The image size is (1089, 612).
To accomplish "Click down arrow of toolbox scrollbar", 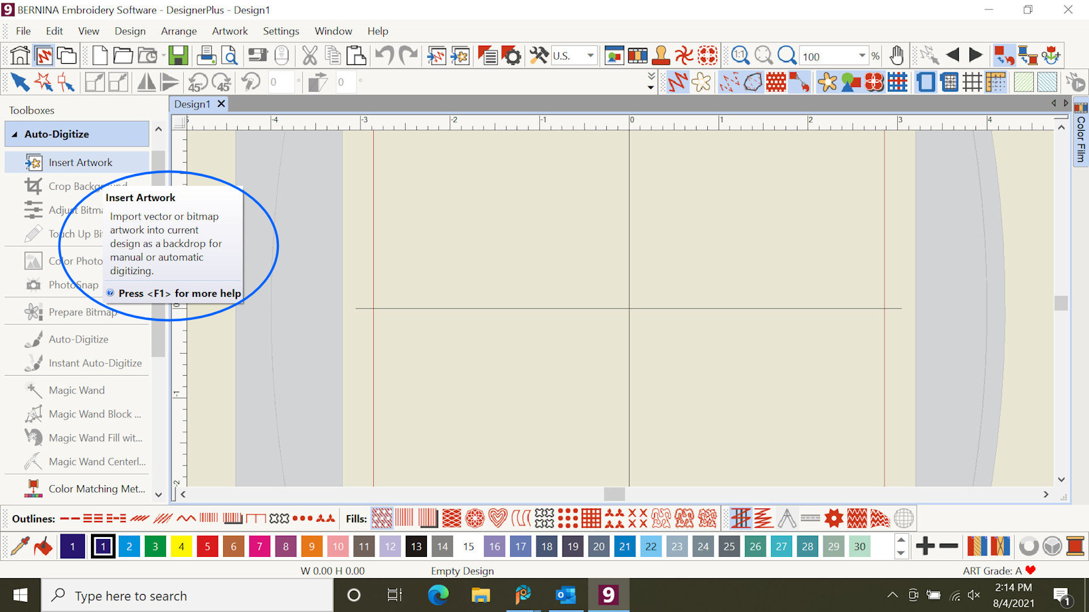I will [x=158, y=495].
